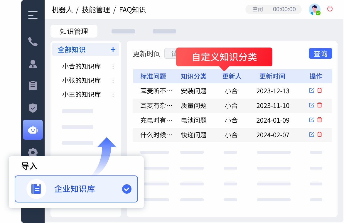Open the phone call panel in sidebar

click(33, 42)
